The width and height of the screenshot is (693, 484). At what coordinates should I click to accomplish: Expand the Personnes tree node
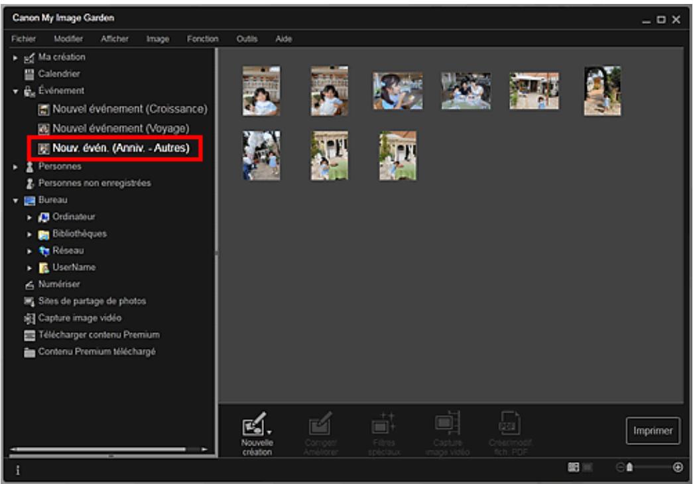tap(15, 168)
